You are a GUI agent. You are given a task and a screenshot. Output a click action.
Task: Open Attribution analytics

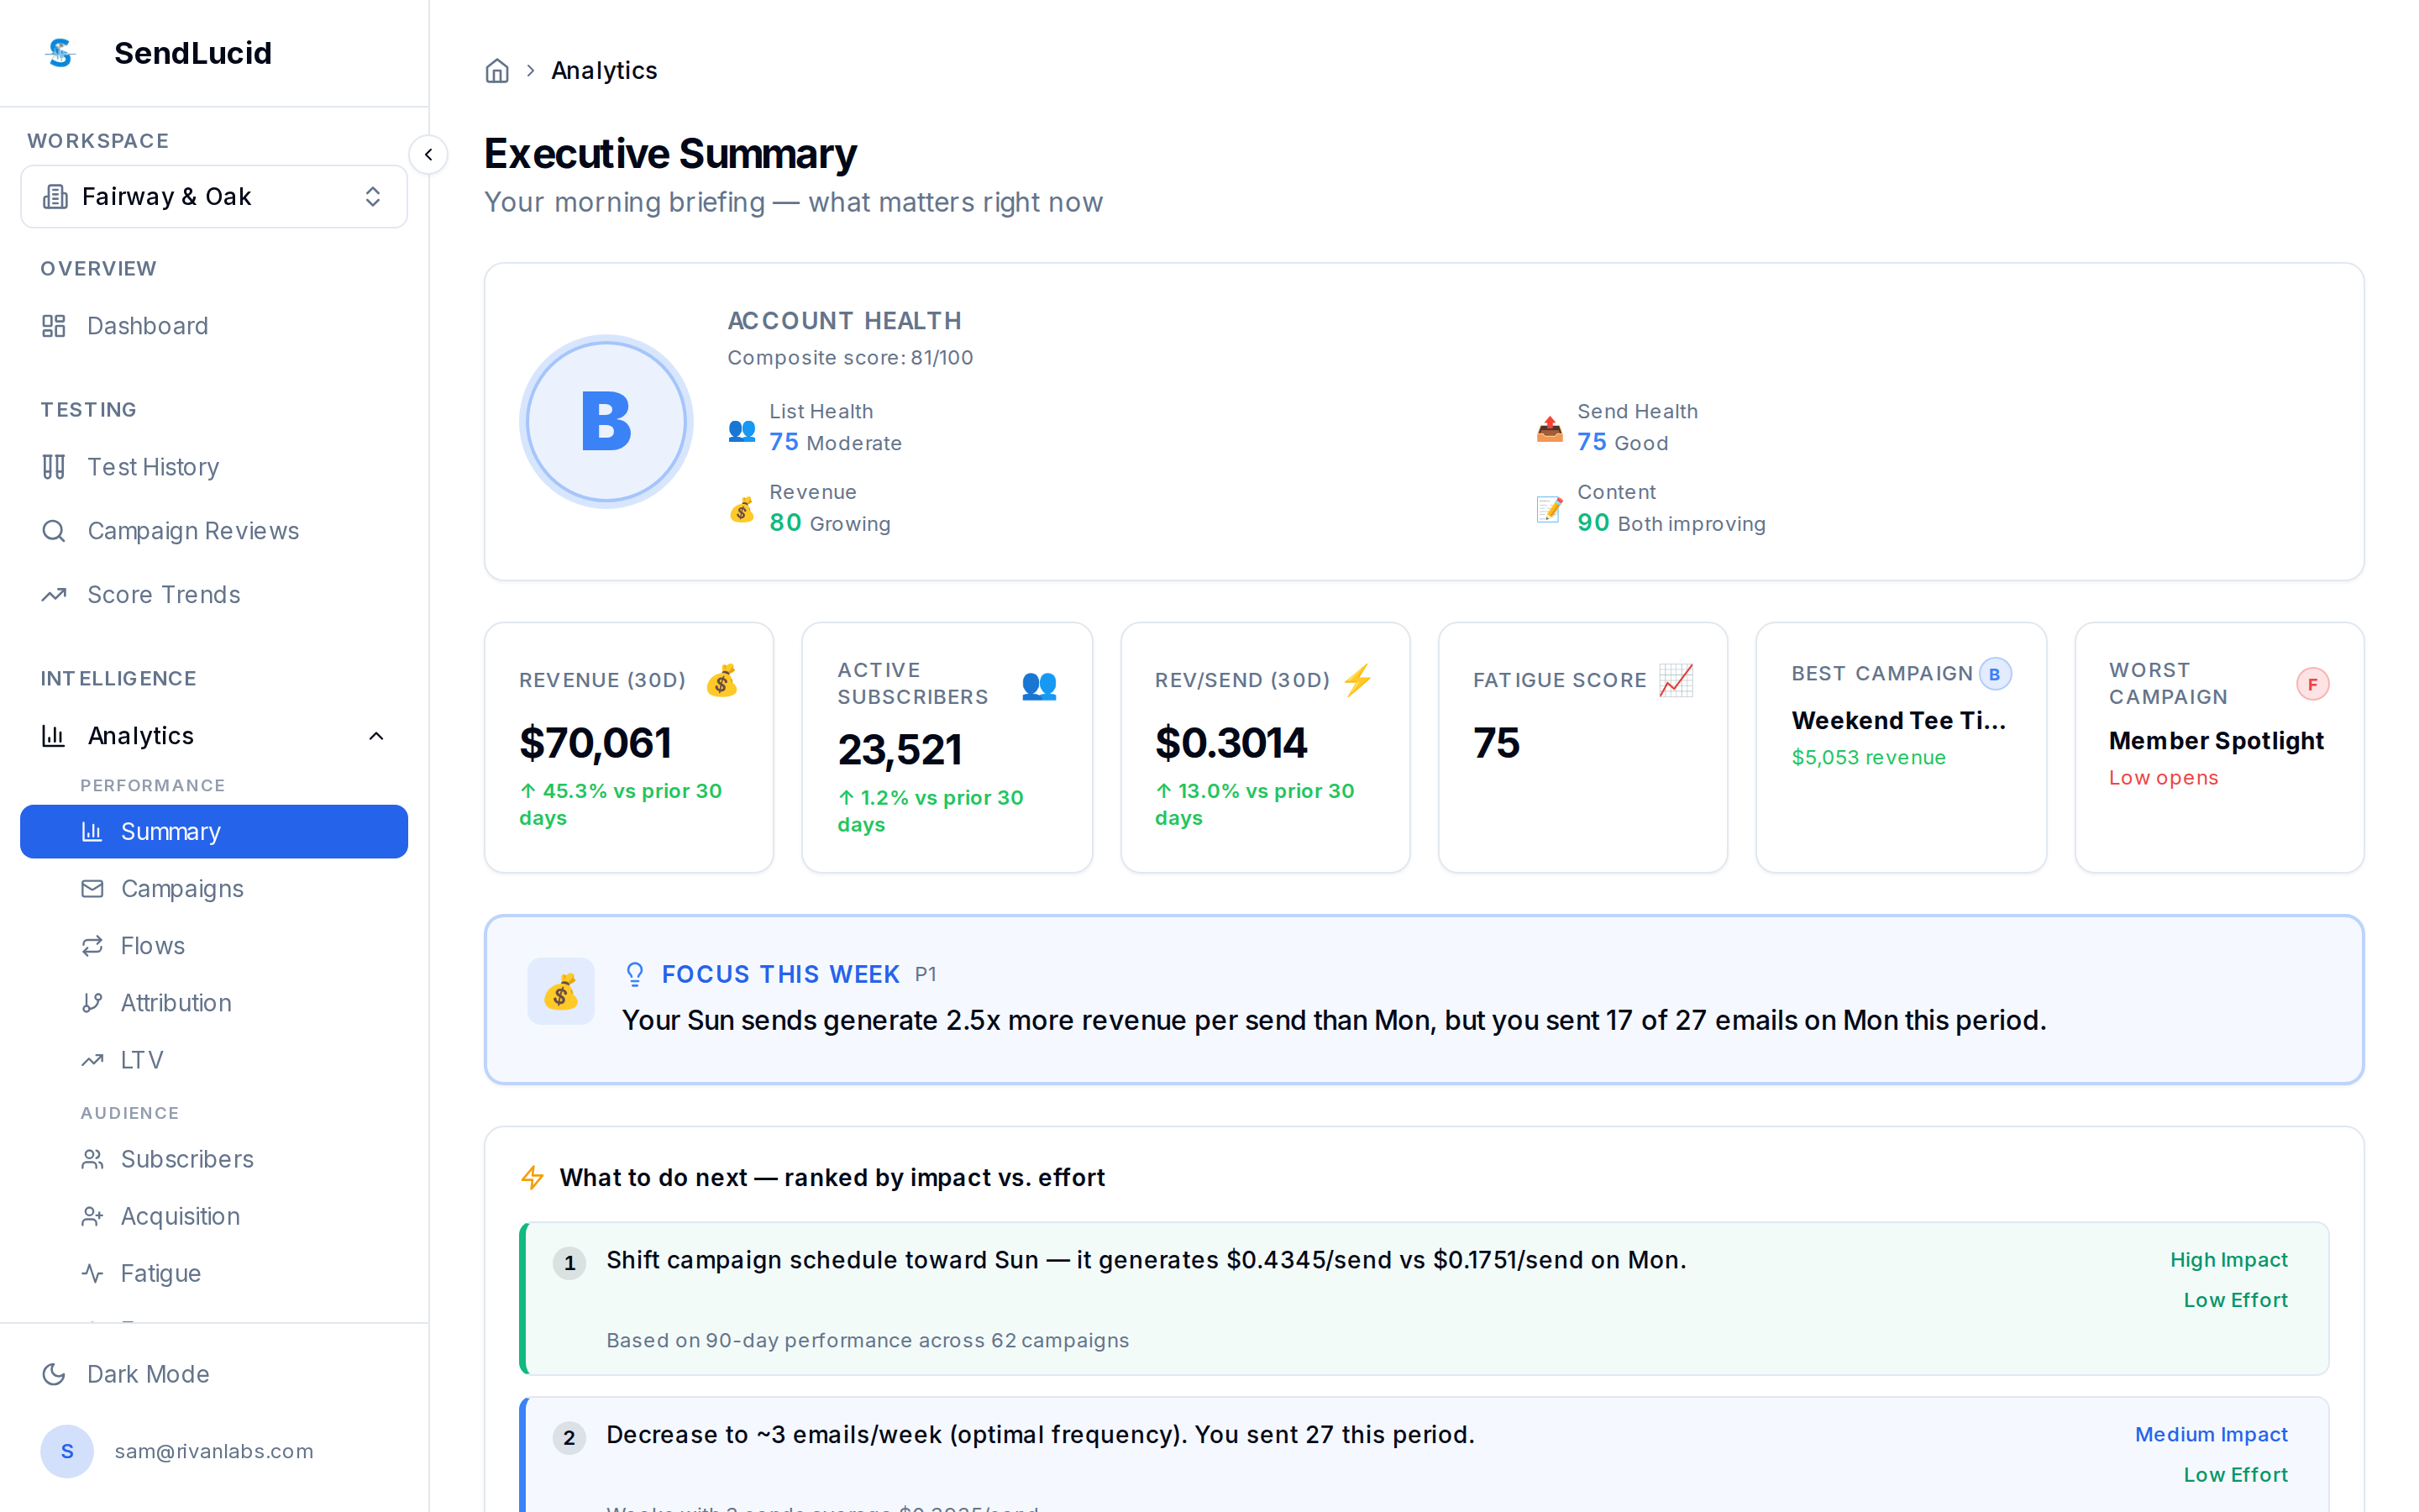[x=214, y=1003]
